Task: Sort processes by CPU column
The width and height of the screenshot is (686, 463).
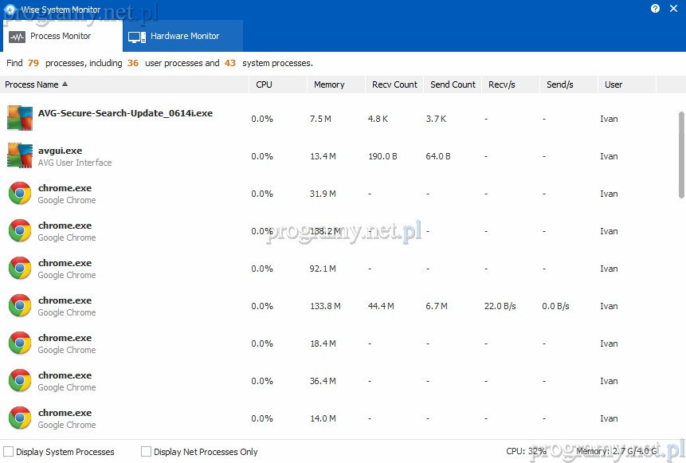Action: pos(264,84)
